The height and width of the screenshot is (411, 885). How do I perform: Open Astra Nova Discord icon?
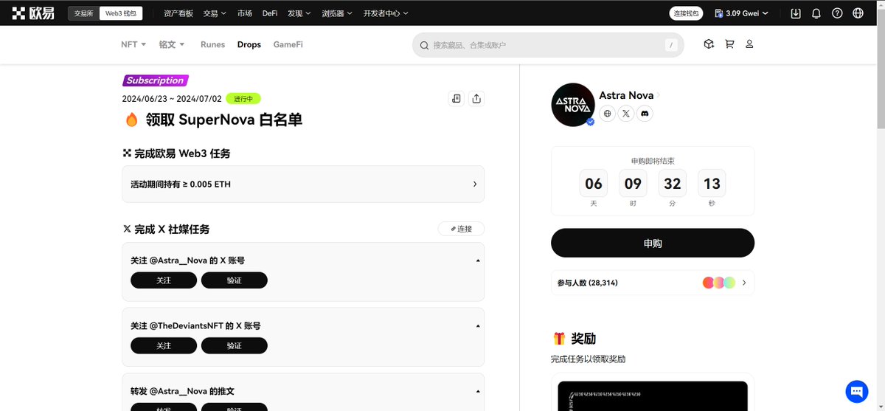pos(645,114)
